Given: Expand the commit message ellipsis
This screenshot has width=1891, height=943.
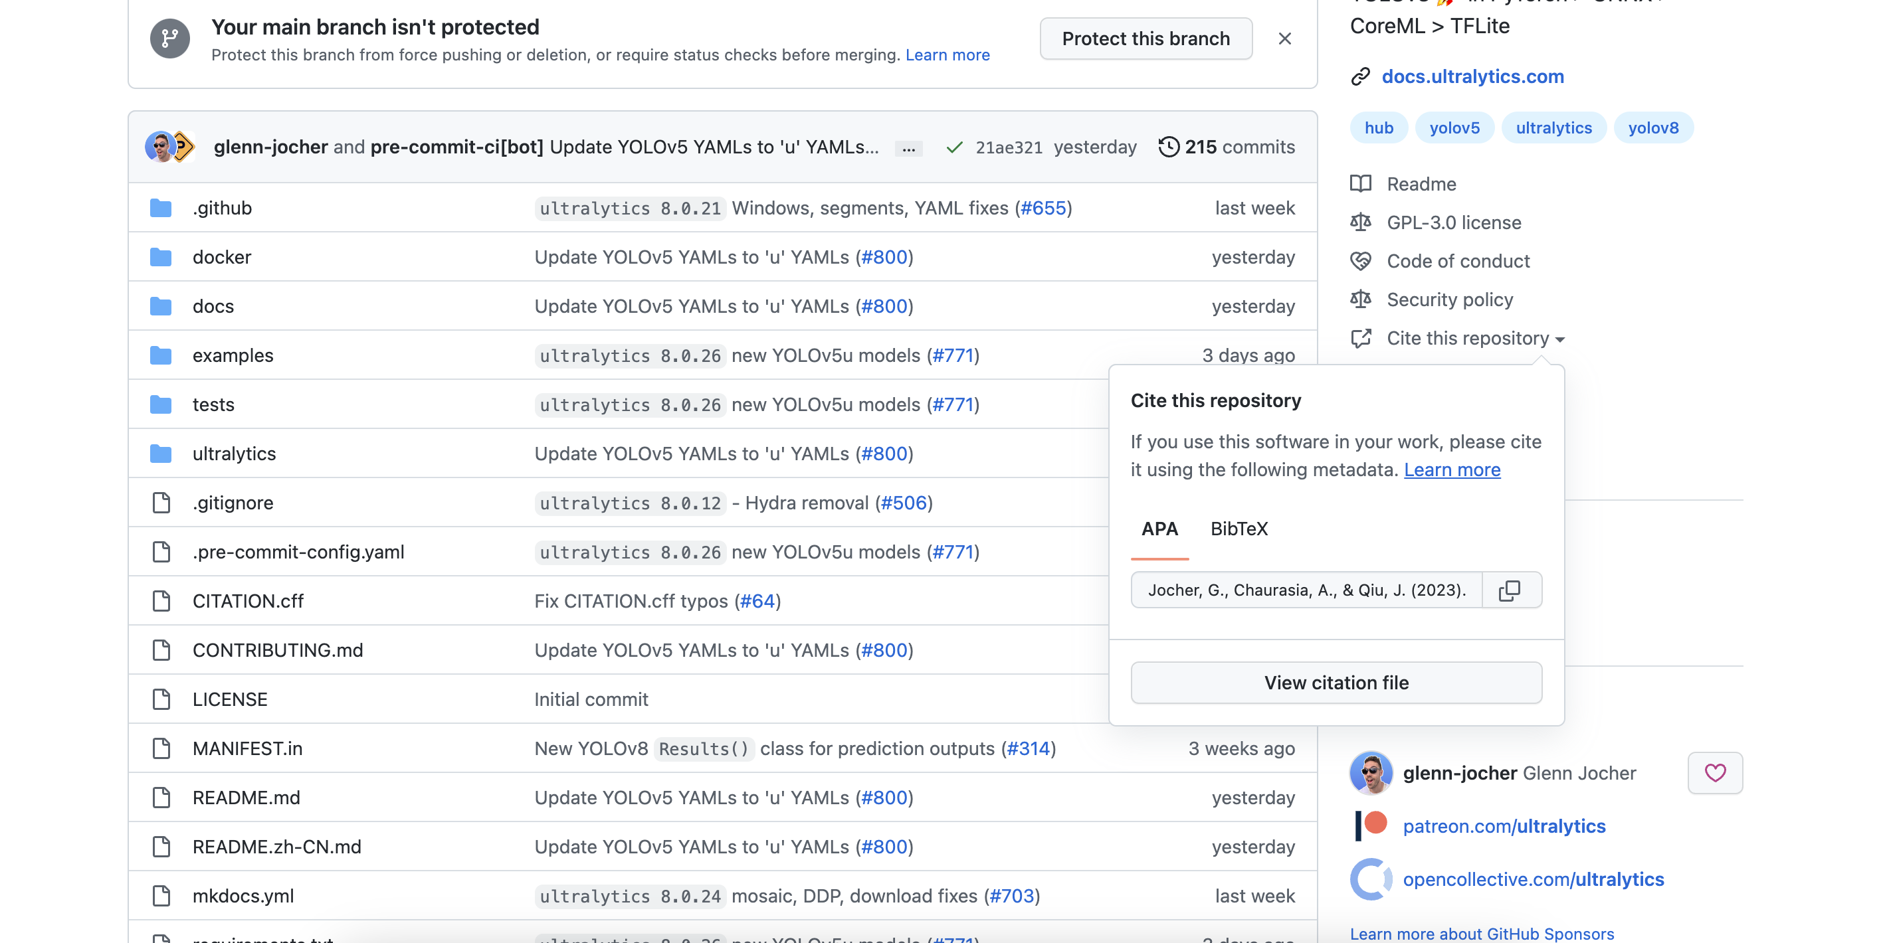Looking at the screenshot, I should [x=908, y=148].
